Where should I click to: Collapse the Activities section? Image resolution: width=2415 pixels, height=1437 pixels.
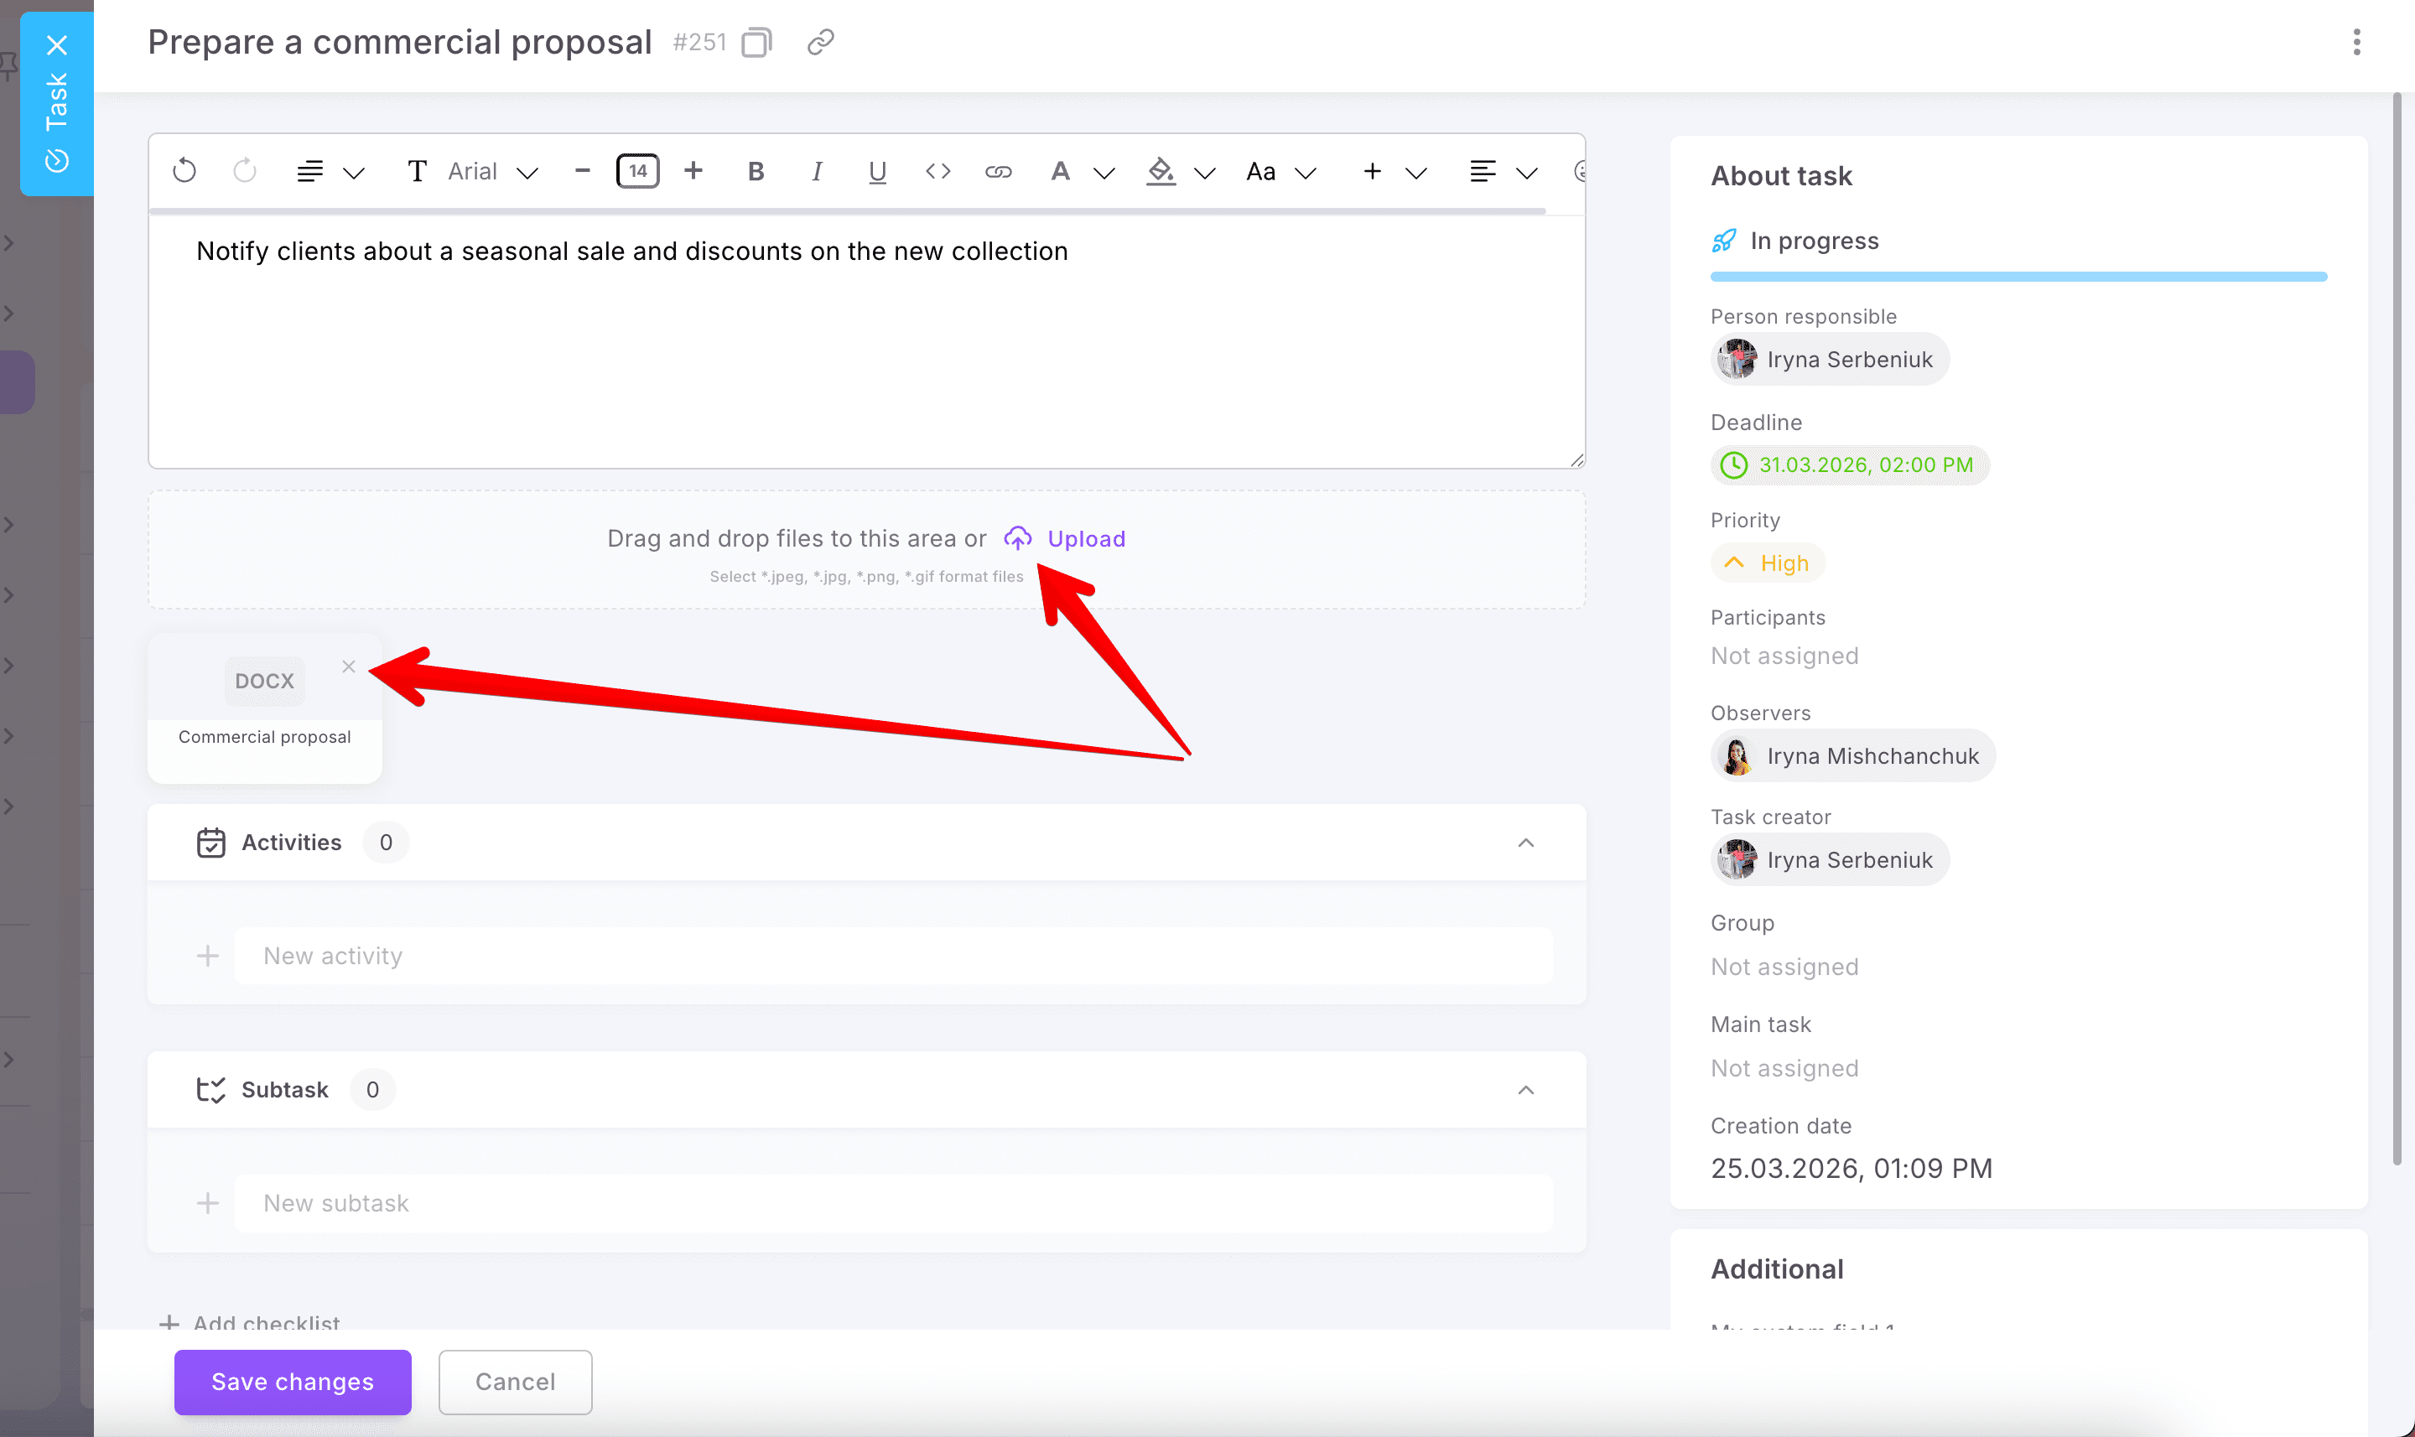pyautogui.click(x=1525, y=843)
